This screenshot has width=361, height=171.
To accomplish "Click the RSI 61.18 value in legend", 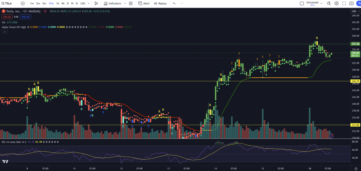I will coord(39,141).
